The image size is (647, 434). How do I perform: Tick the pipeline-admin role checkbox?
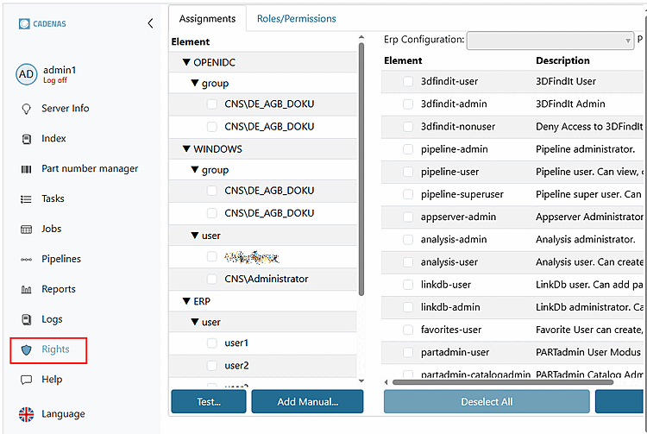tap(408, 149)
